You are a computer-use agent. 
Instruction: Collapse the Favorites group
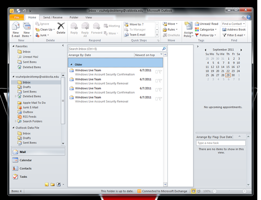point(14,46)
